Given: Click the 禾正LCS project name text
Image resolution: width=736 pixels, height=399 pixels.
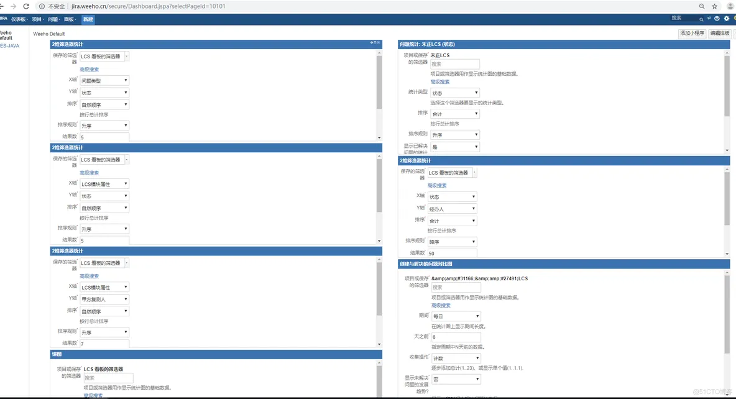Looking at the screenshot, I should 440,55.
